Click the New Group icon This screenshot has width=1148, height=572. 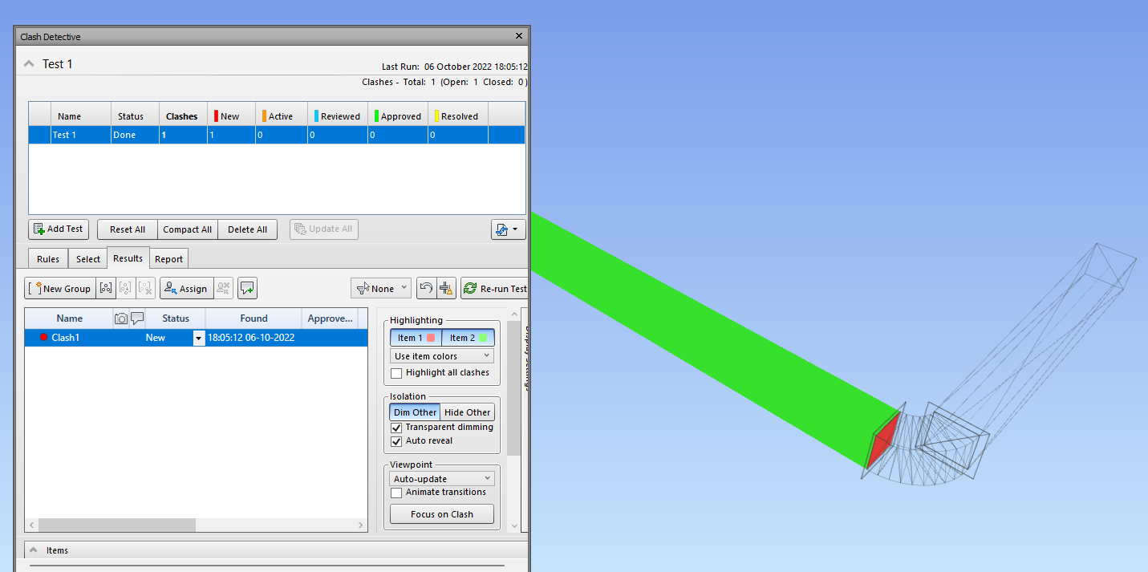(x=59, y=288)
